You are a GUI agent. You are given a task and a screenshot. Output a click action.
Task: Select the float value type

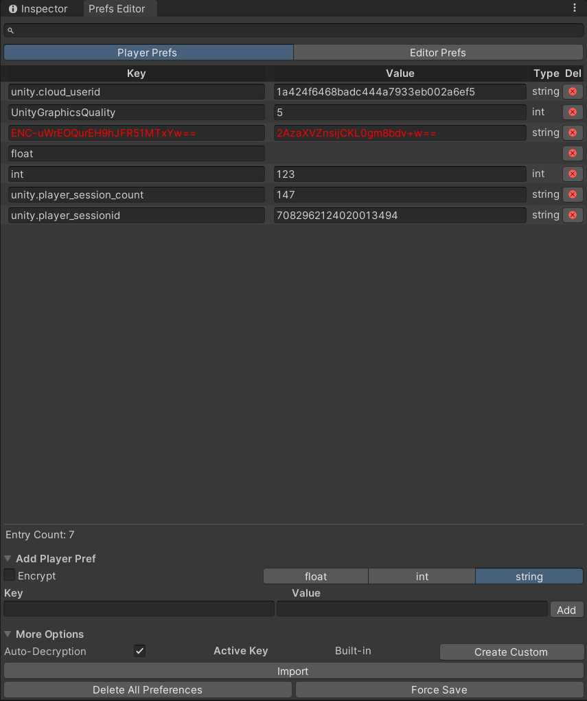[315, 575]
